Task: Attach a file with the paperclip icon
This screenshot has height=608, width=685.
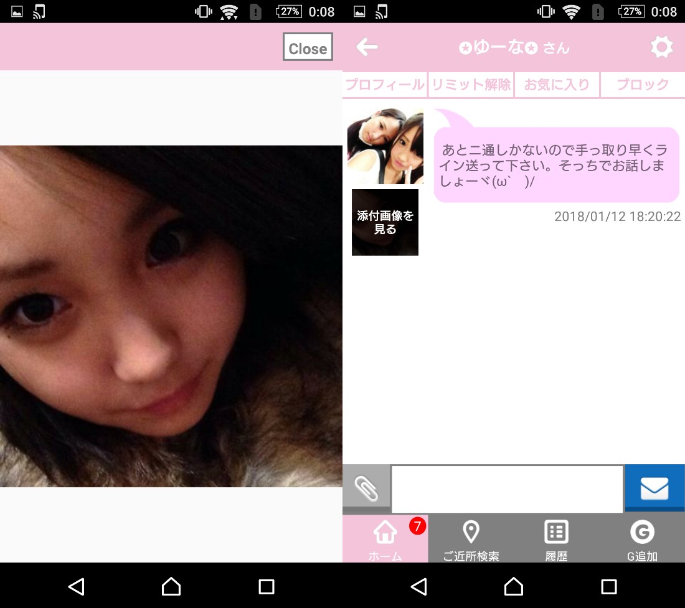Action: (366, 489)
